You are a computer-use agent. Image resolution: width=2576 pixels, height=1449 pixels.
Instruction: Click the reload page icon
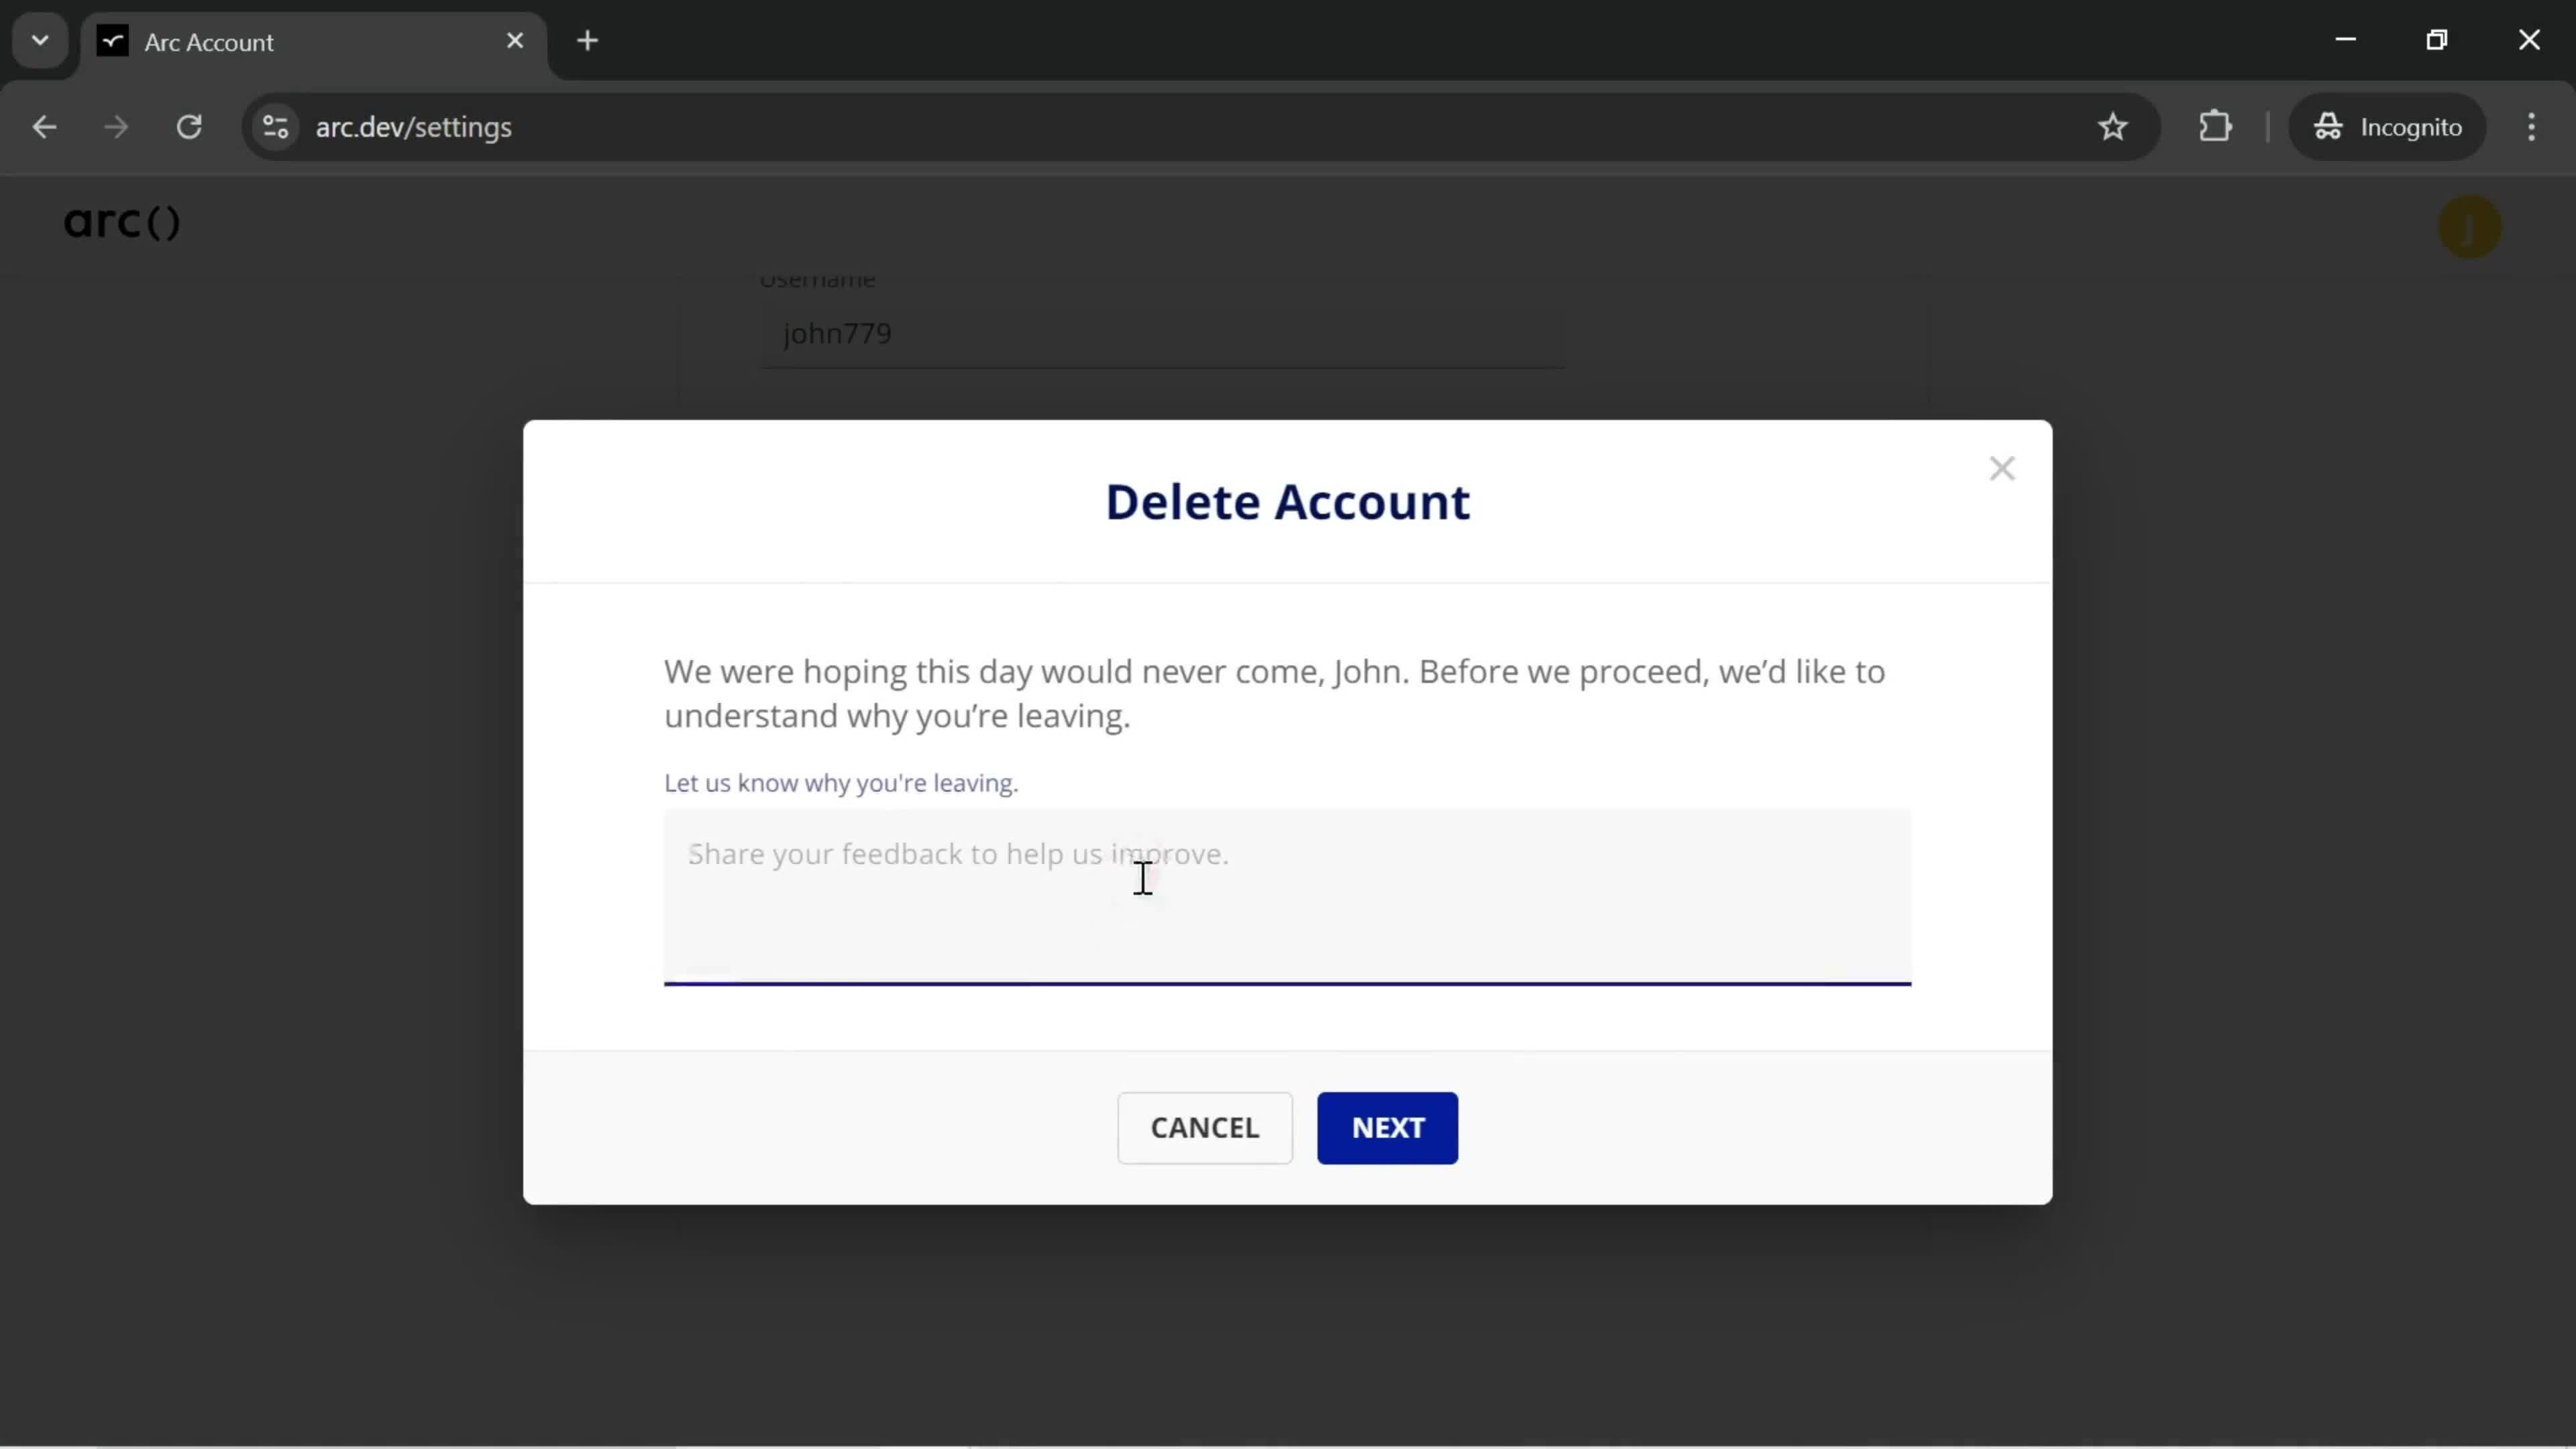point(189,125)
